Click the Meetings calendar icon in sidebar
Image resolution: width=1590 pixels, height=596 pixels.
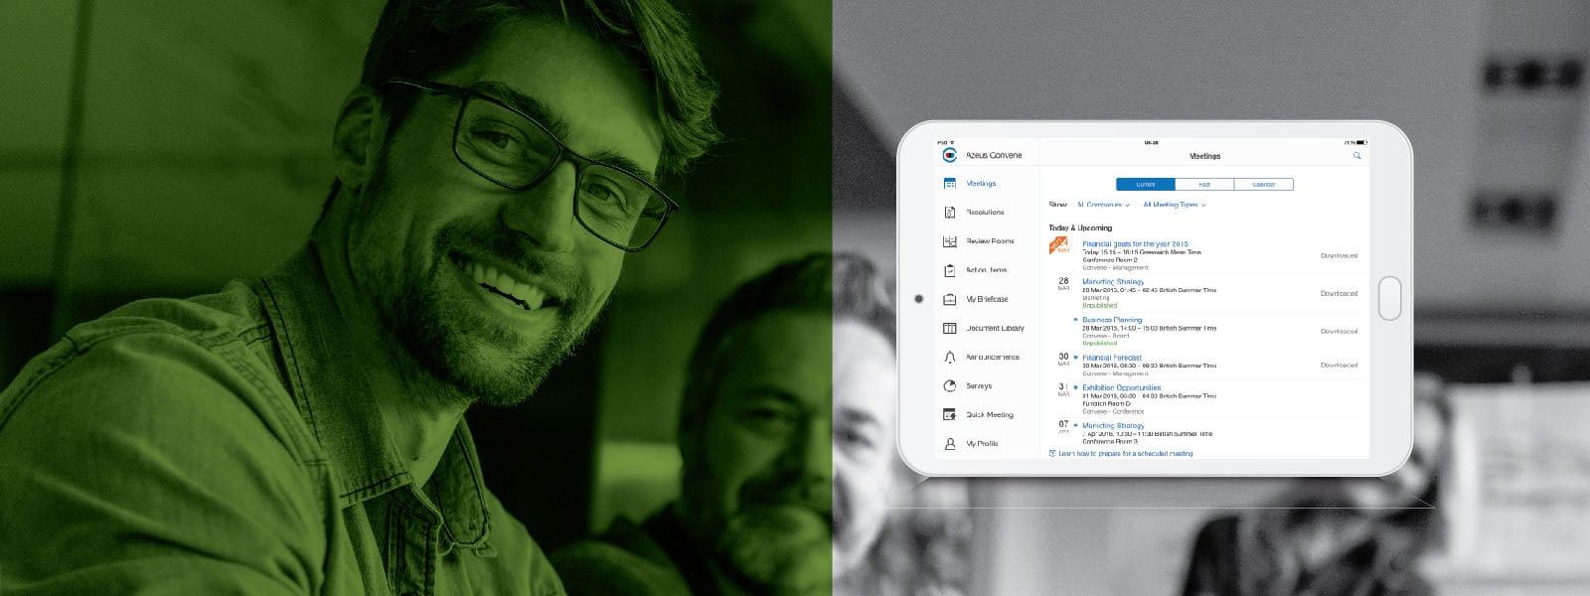[x=949, y=184]
